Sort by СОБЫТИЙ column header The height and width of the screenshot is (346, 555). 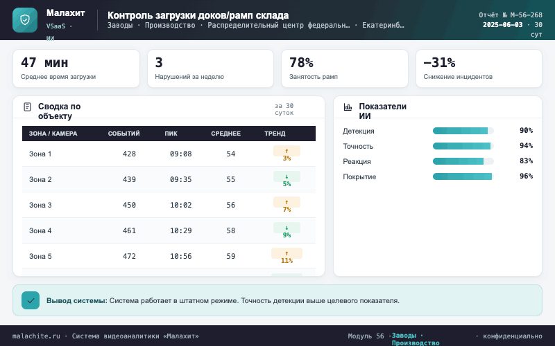point(124,134)
